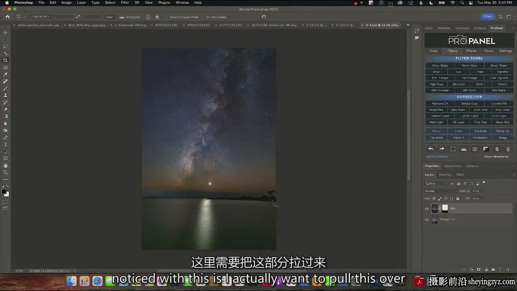Select the Move tool

6,32
